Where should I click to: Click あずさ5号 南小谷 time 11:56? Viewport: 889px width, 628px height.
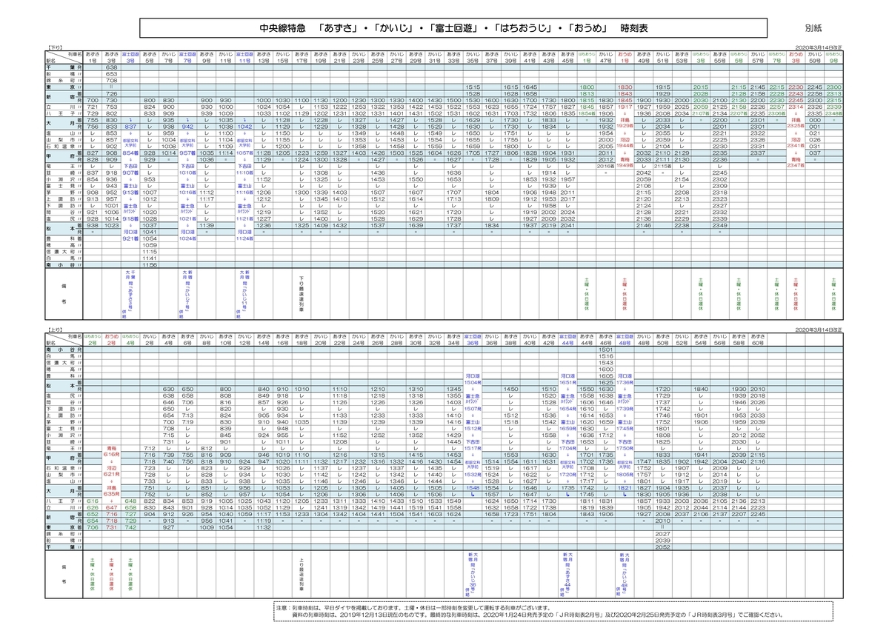150,264
